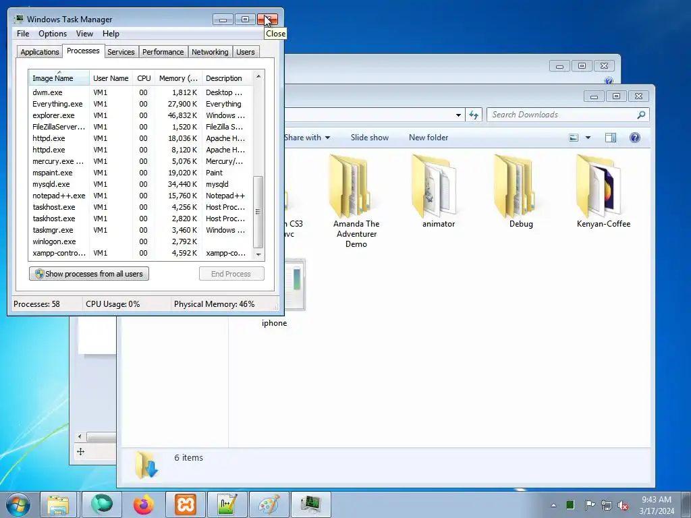Click the change view icon in Explorer
The height and width of the screenshot is (518, 691).
(574, 138)
